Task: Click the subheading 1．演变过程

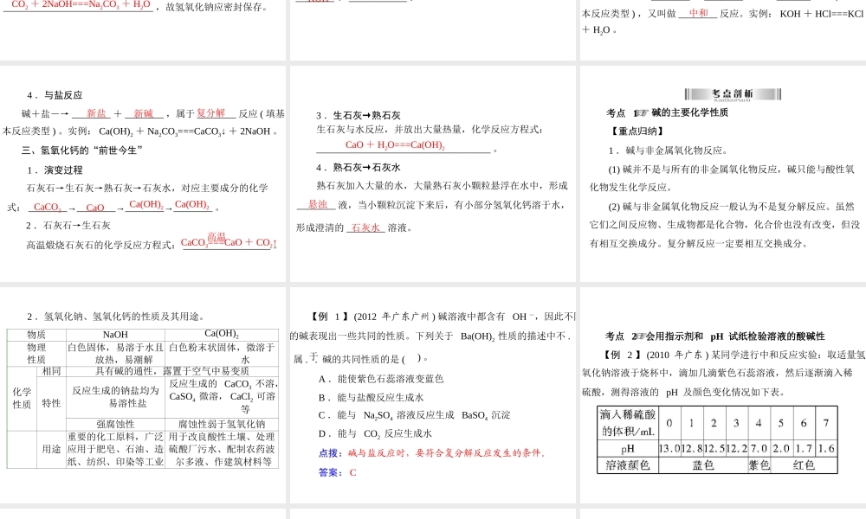Action: (55, 170)
